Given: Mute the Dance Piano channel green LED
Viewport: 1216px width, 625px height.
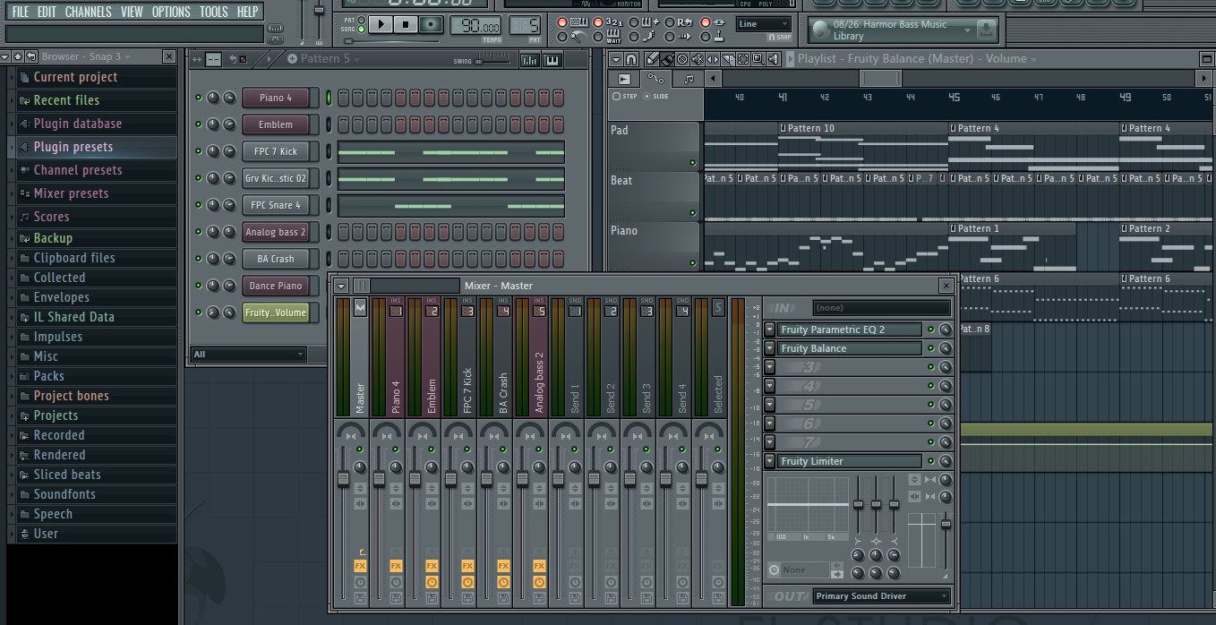Looking at the screenshot, I should pos(199,286).
